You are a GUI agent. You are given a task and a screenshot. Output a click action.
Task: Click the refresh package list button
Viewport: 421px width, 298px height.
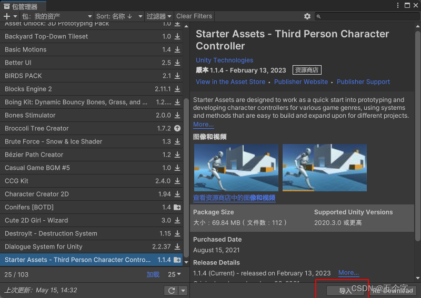point(172,291)
